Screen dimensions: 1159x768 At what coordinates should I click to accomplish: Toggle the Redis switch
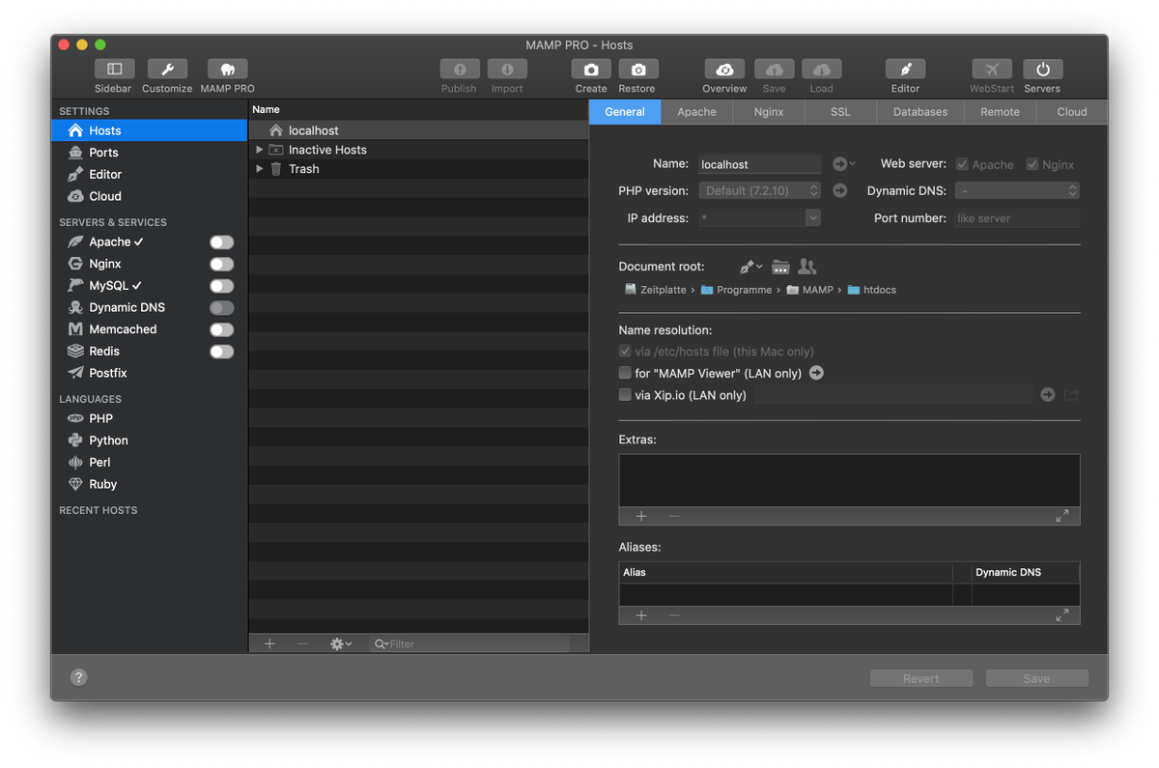click(222, 352)
